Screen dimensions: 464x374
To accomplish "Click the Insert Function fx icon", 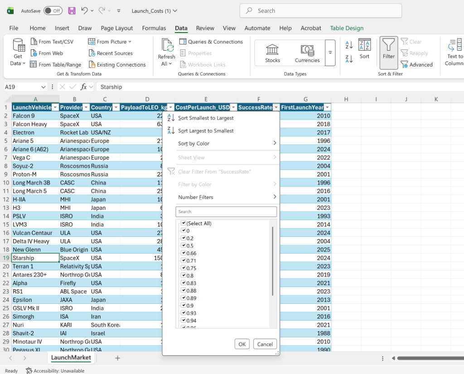I will click(83, 87).
